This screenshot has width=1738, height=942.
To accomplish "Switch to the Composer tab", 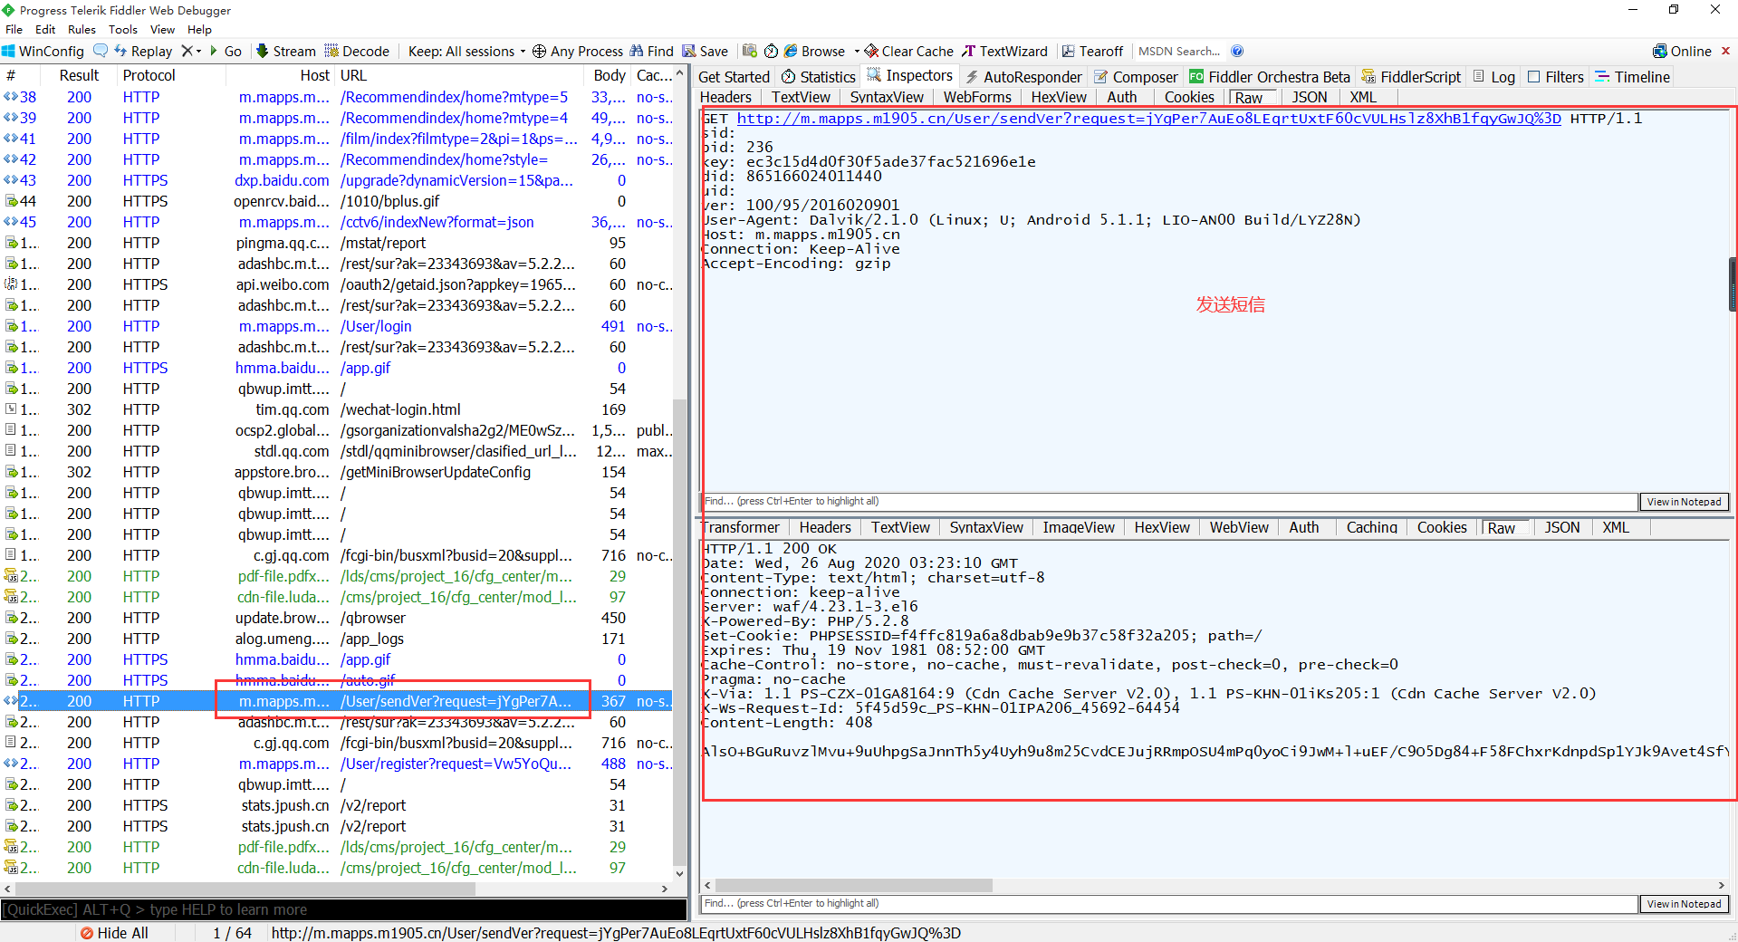I will [1136, 77].
